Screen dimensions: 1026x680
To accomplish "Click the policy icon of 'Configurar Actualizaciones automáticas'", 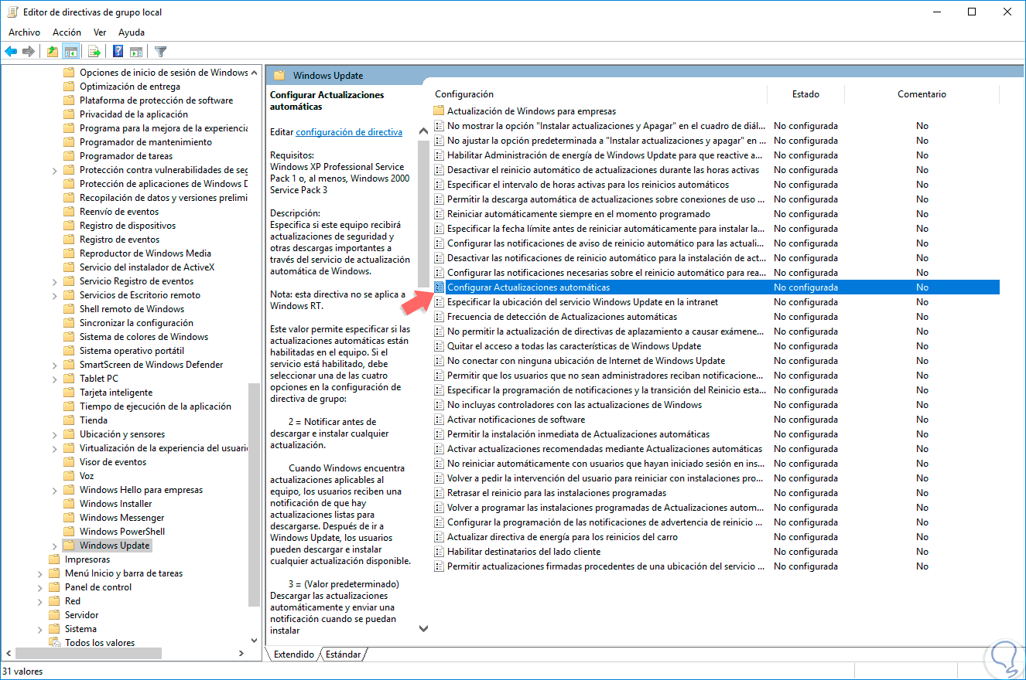I will pyautogui.click(x=439, y=287).
